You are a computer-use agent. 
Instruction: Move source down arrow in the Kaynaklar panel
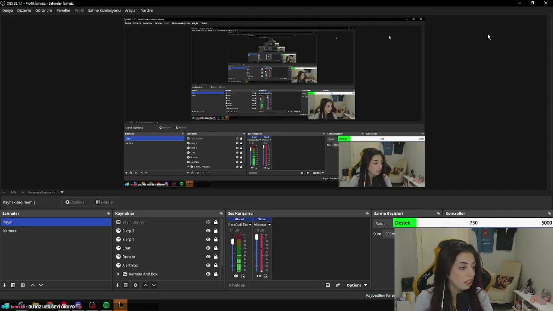[153, 285]
